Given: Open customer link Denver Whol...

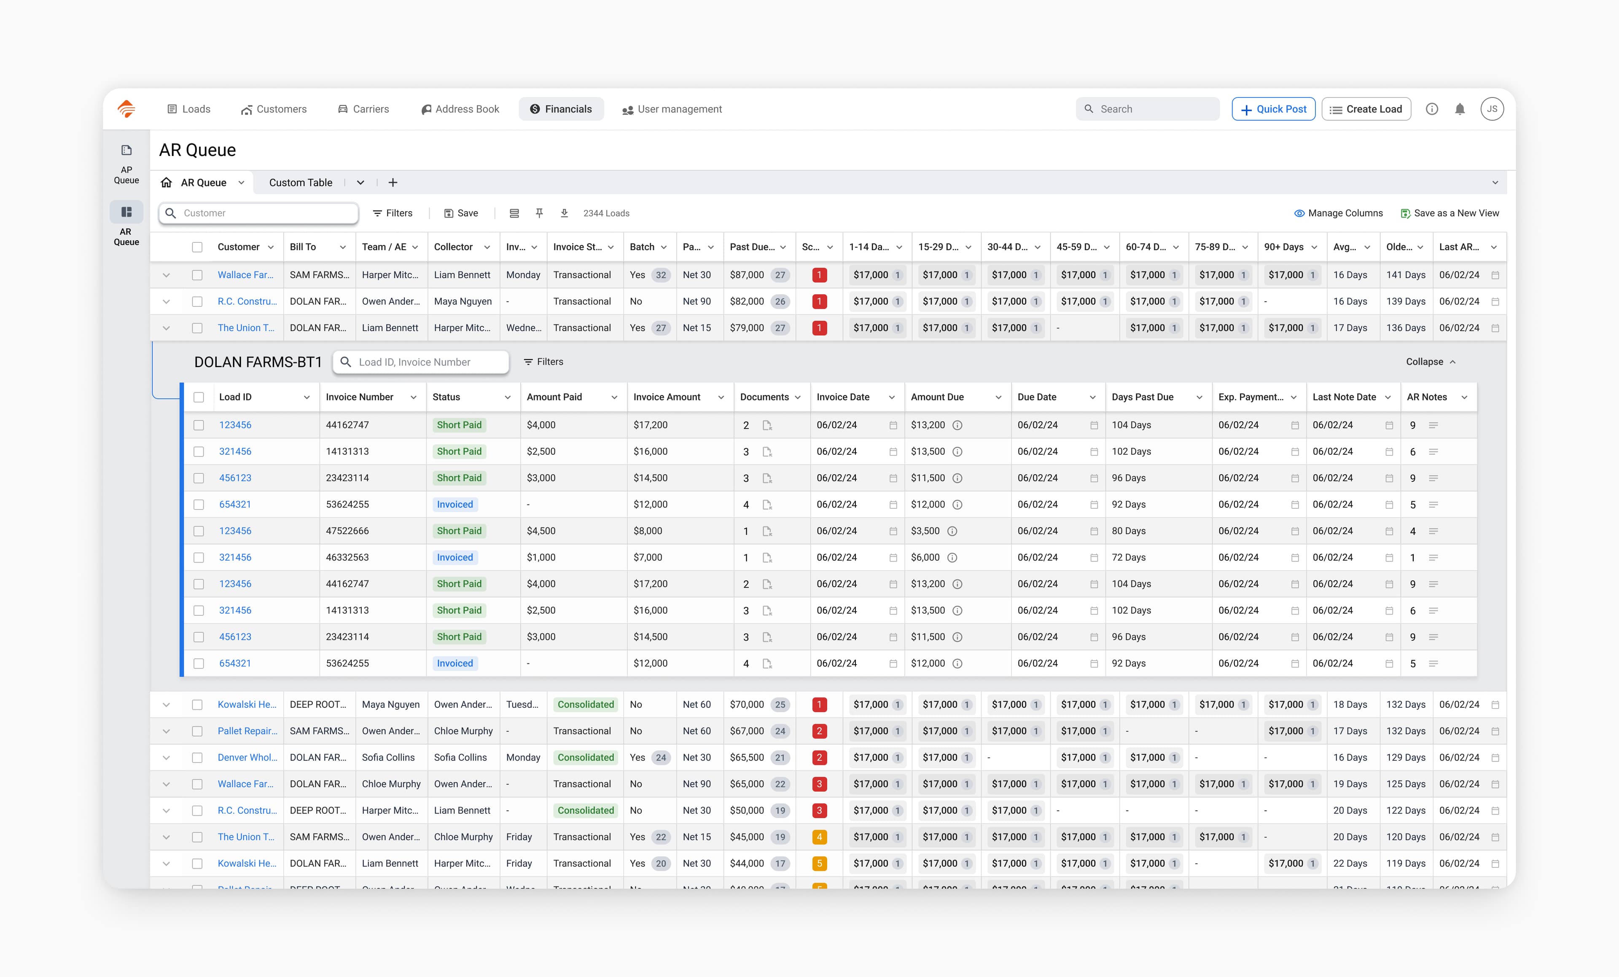Looking at the screenshot, I should coord(248,757).
